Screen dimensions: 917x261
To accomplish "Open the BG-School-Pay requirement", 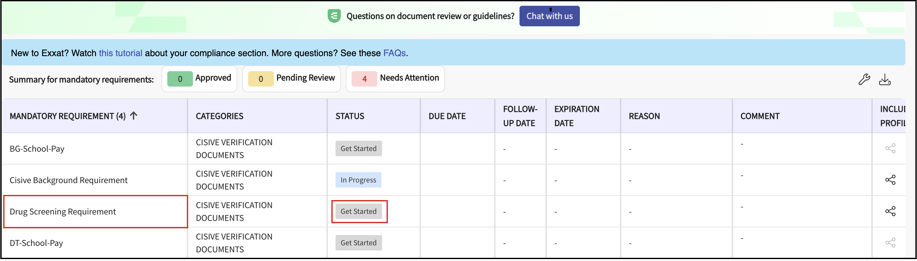I will pyautogui.click(x=37, y=149).
